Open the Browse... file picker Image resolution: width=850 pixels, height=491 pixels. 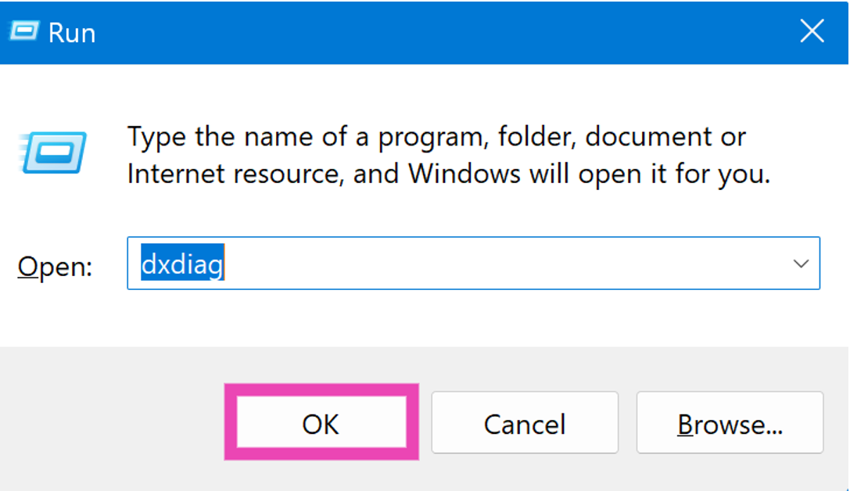click(730, 424)
